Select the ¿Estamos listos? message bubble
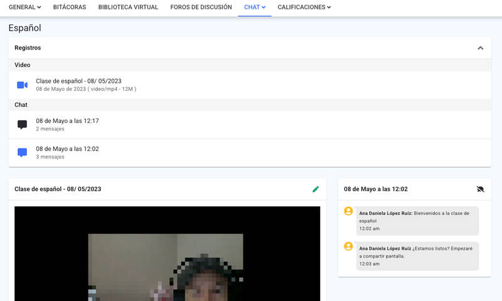Screen dimensions: 502x301 click(417, 256)
